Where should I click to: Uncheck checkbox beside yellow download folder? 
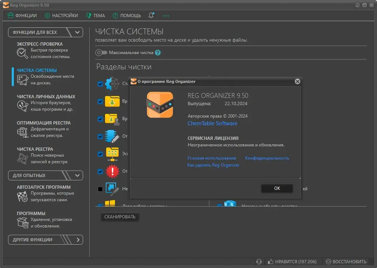click(100, 102)
